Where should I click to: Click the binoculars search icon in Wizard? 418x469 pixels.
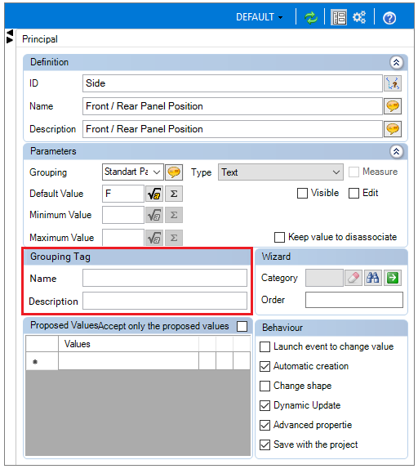(373, 278)
